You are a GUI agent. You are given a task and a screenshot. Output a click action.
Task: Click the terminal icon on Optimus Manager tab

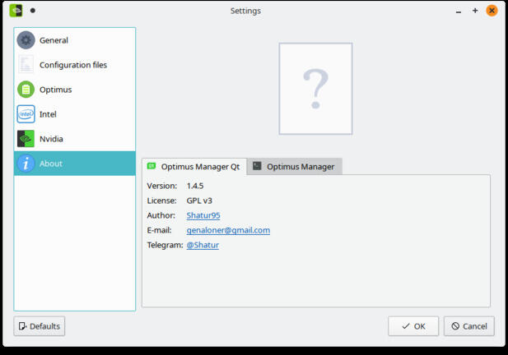[257, 166]
